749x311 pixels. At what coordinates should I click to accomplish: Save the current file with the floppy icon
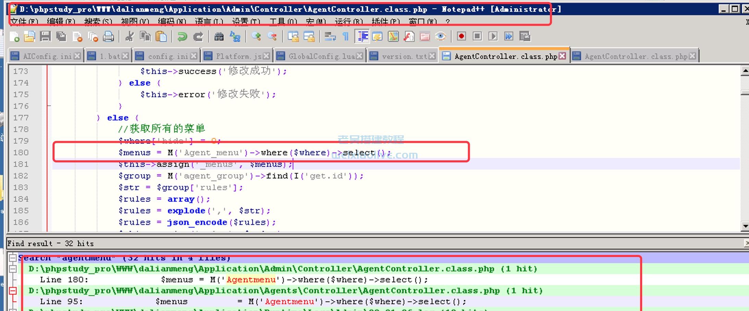pyautogui.click(x=45, y=36)
